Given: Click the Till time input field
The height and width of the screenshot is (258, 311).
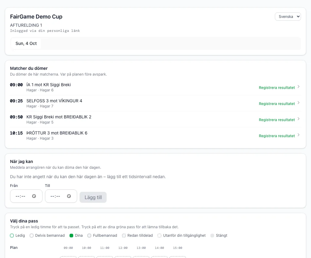Looking at the screenshot, I should [x=61, y=196].
